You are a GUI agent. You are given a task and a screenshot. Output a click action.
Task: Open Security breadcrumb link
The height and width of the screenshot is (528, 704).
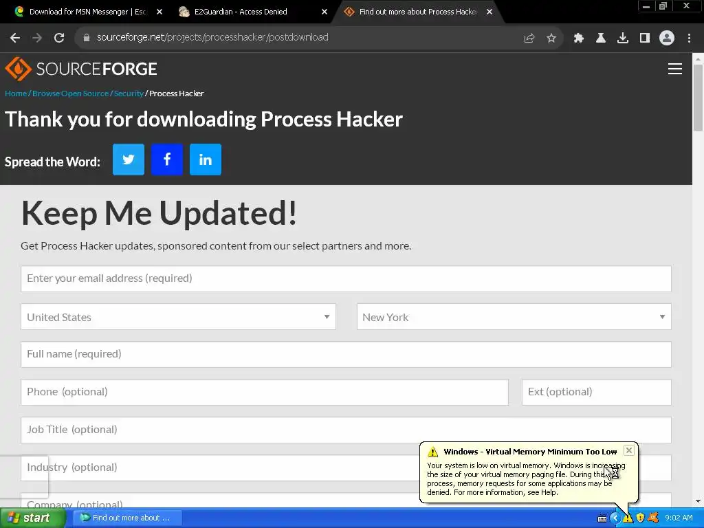coord(129,93)
